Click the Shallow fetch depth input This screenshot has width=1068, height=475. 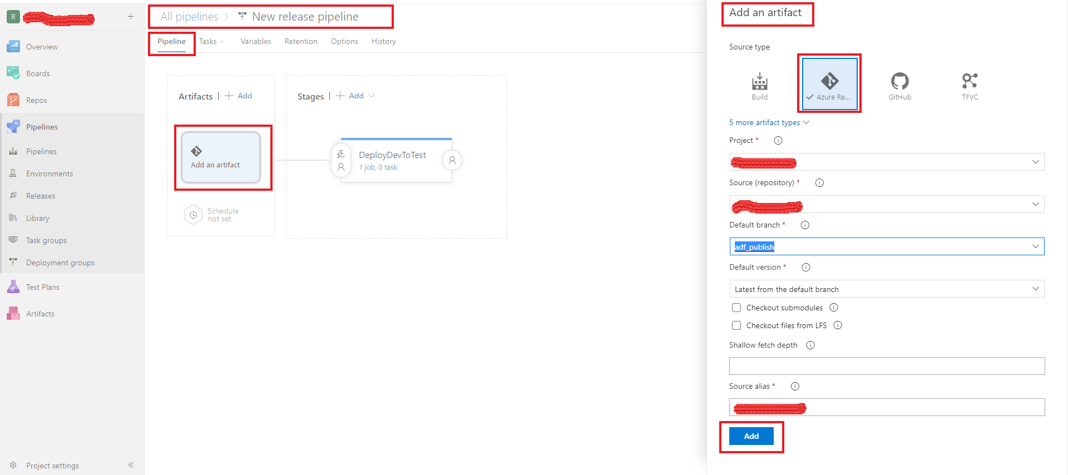[x=887, y=366]
